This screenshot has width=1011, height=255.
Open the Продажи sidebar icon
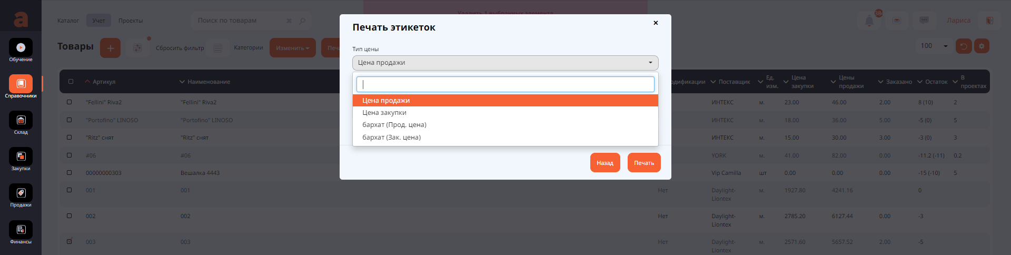pyautogui.click(x=21, y=193)
